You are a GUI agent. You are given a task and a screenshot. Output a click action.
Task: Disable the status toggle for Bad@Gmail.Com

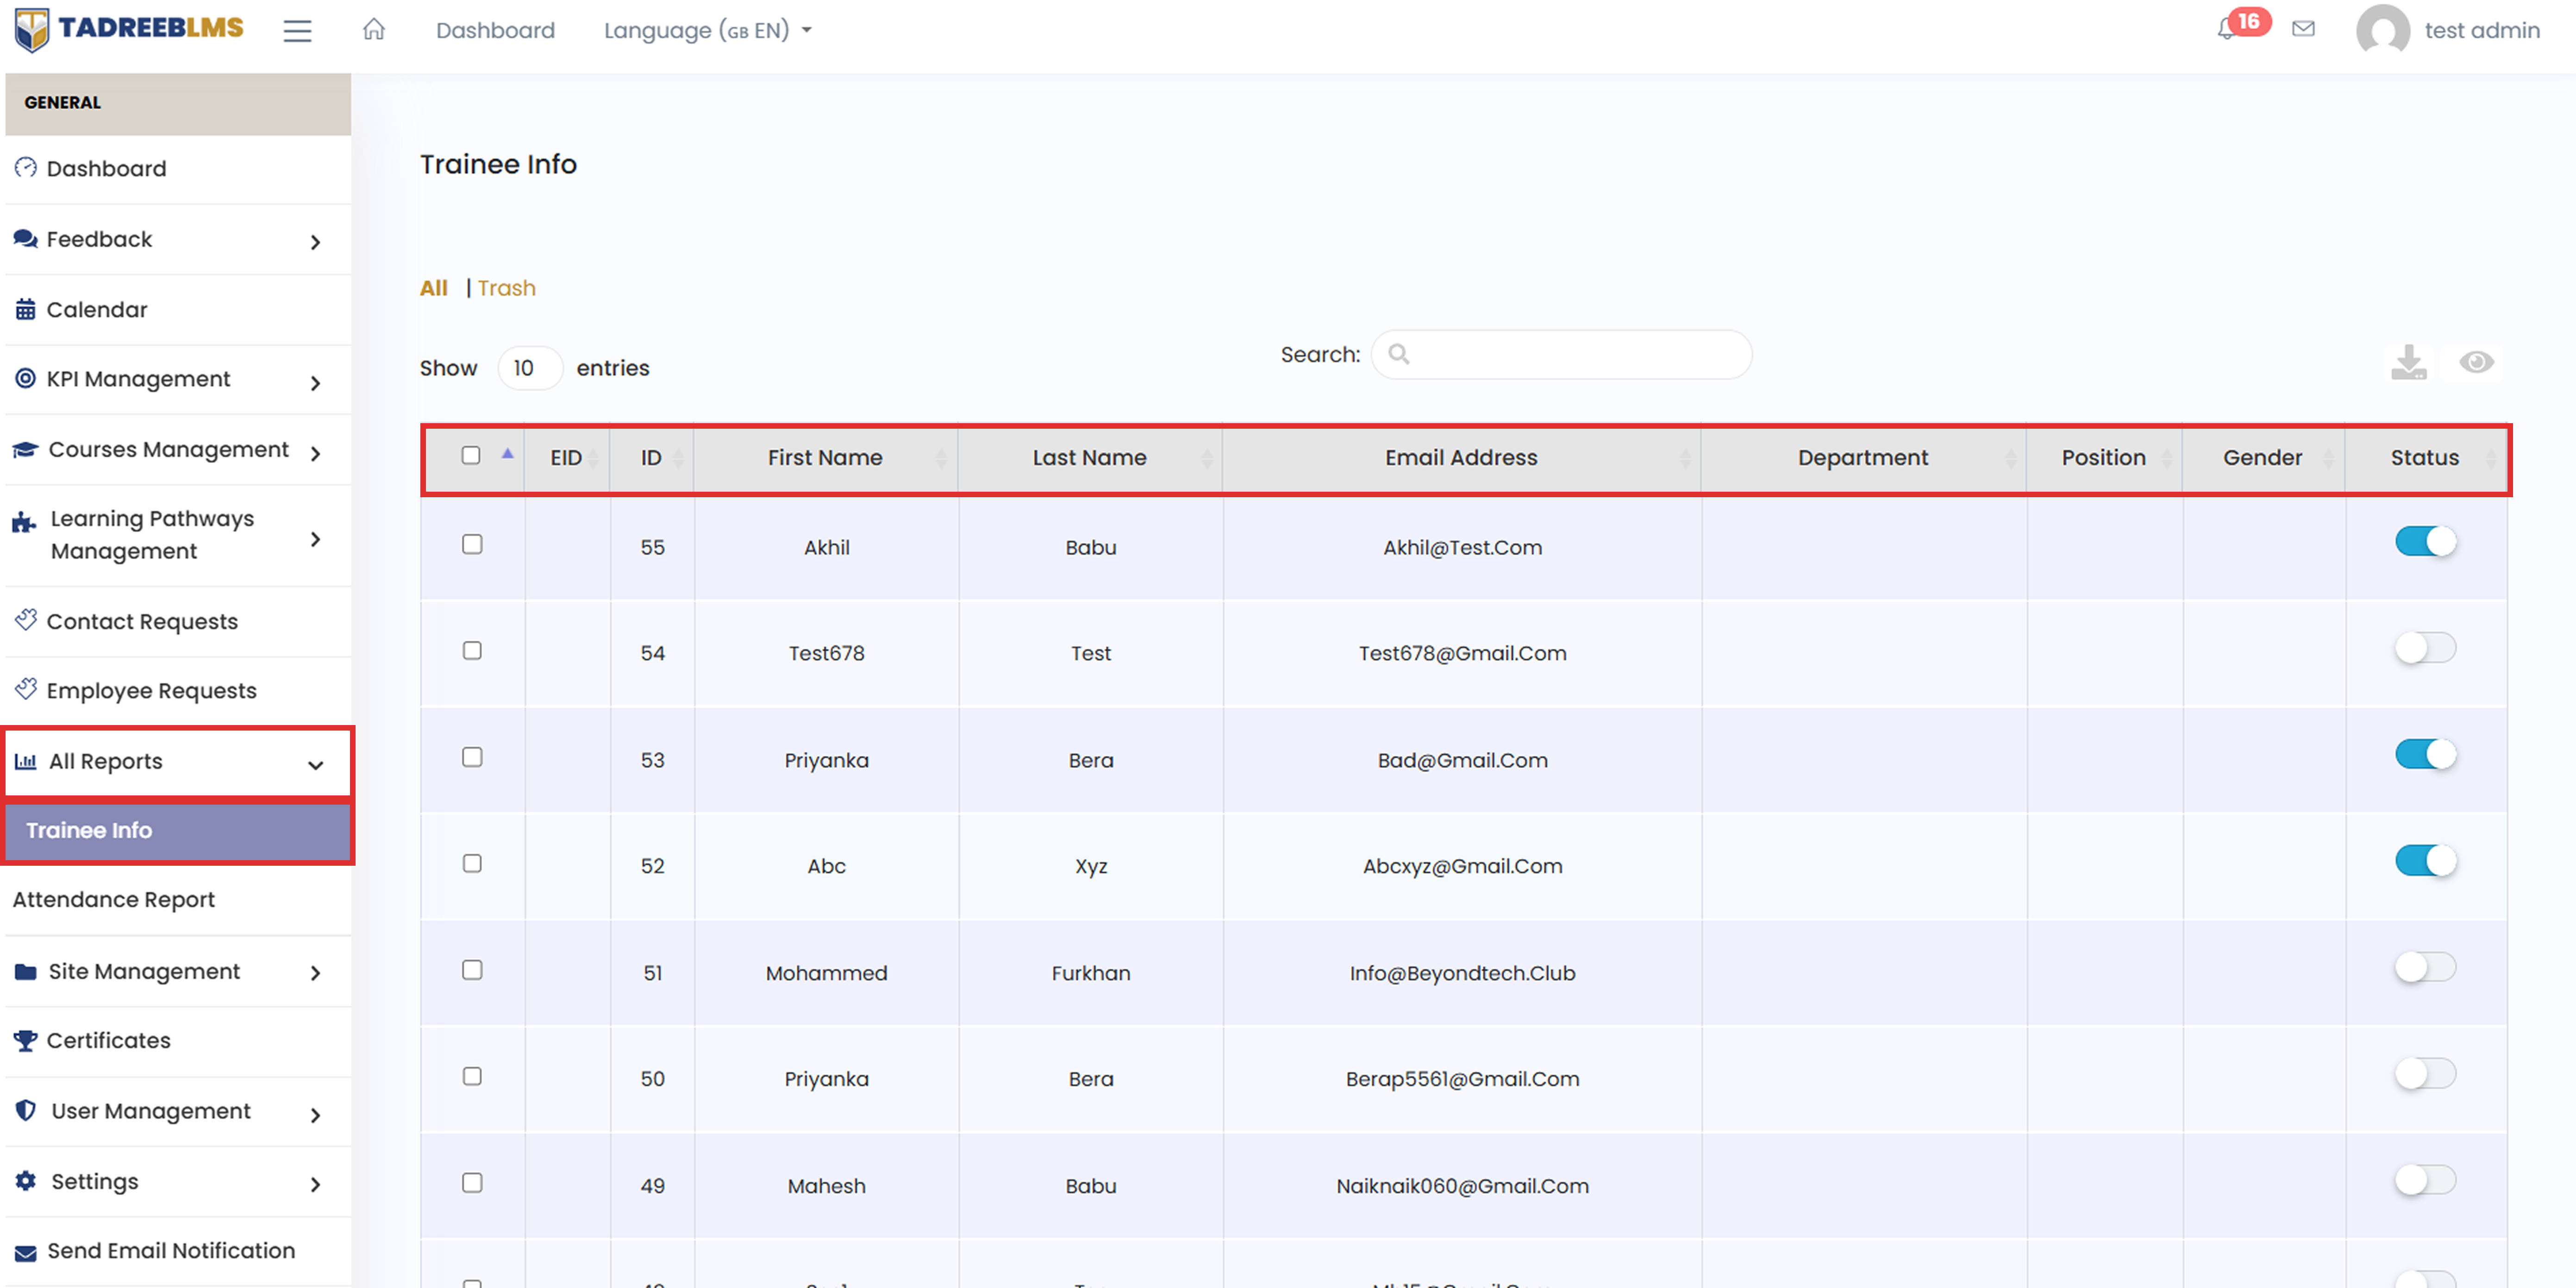click(x=2425, y=754)
